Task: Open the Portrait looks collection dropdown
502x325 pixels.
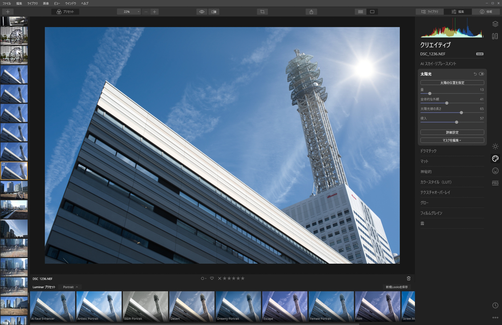Action: (70, 287)
